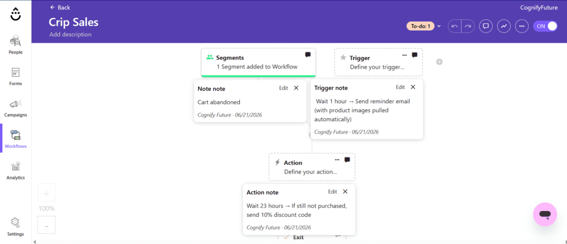Zoom in with the plus button
Screen dimensions: 567x244
[47, 194]
